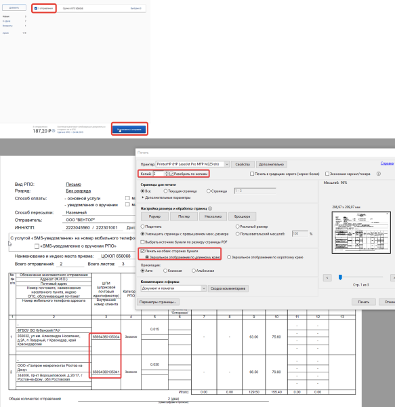Select the Все pages radio button

pyautogui.click(x=142, y=191)
